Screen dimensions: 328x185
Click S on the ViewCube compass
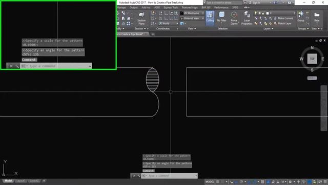pyautogui.click(x=312, y=70)
